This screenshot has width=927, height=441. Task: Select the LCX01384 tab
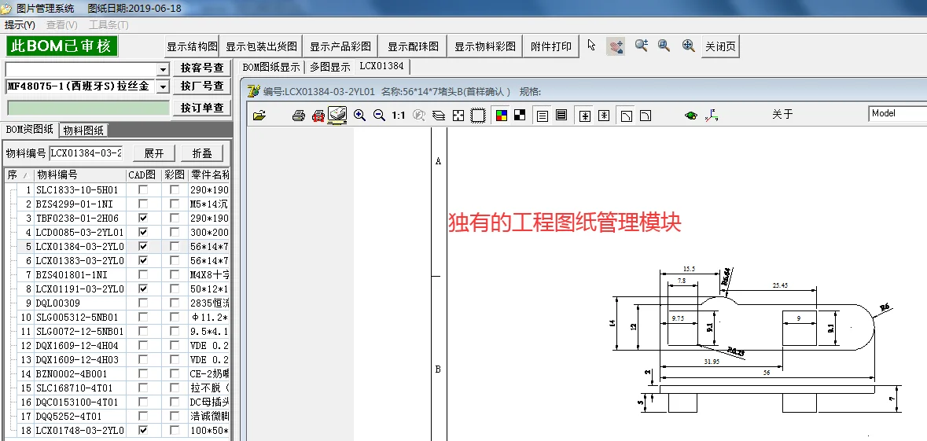pyautogui.click(x=381, y=65)
